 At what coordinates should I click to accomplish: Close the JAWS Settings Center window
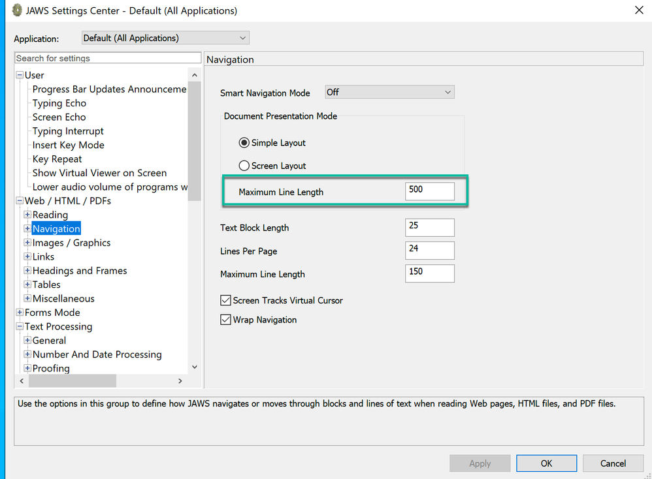click(639, 10)
